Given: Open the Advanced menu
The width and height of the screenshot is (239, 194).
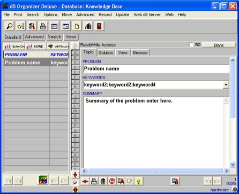Looking at the screenshot, I should coord(85,14).
